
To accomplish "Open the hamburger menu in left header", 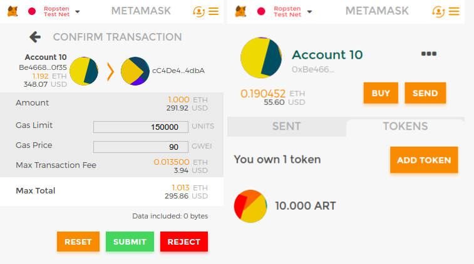I will click(x=214, y=11).
